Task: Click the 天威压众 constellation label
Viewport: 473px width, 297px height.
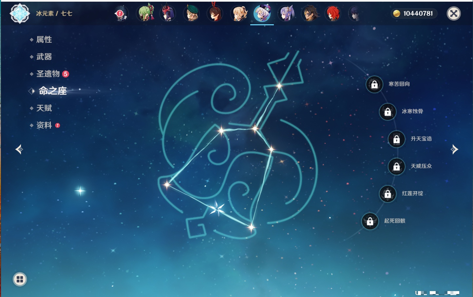Action: point(421,166)
